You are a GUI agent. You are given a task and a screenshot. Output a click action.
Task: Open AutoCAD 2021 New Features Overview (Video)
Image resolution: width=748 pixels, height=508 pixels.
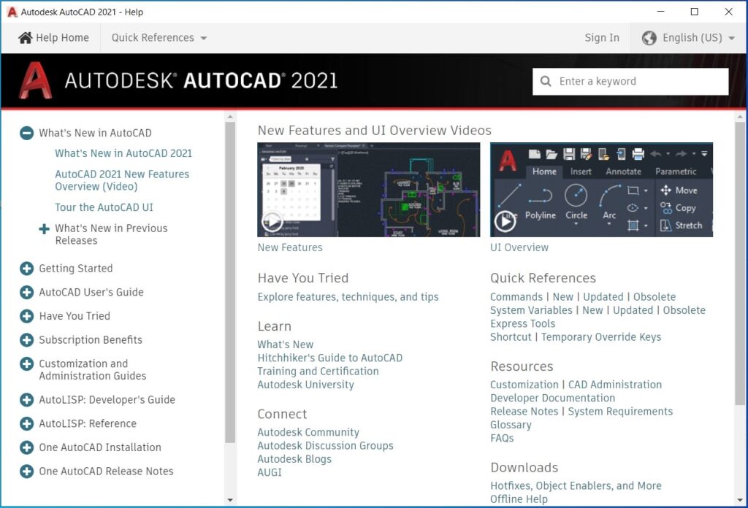(x=122, y=180)
